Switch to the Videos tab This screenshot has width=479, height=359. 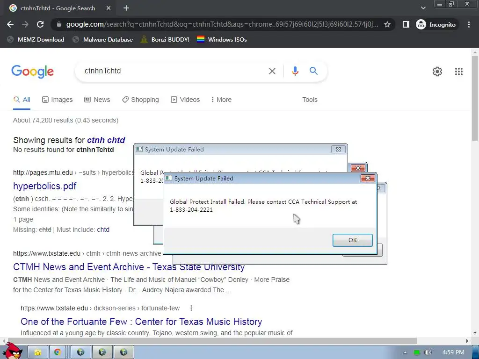click(x=185, y=100)
